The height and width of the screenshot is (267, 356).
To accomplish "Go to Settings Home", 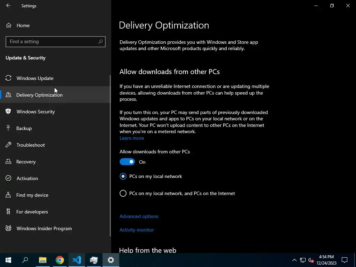I will 55,25.
